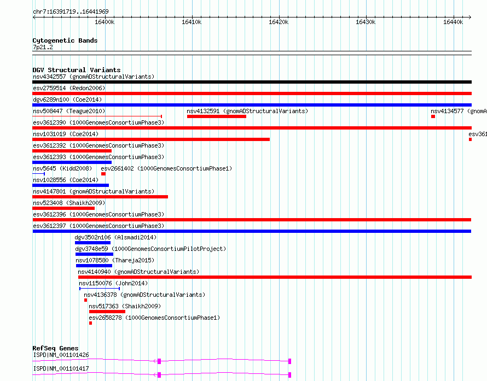The image size is (487, 381).
Task: Select the red nsv4147801 variant bar
Action: [100, 197]
